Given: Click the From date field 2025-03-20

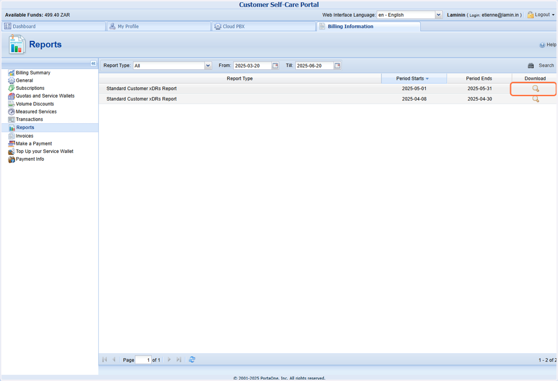Looking at the screenshot, I should (x=252, y=66).
